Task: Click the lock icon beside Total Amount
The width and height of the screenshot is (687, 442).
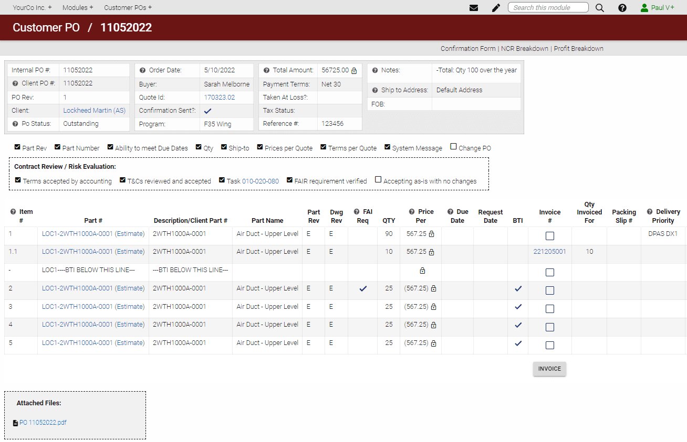Action: [x=354, y=70]
